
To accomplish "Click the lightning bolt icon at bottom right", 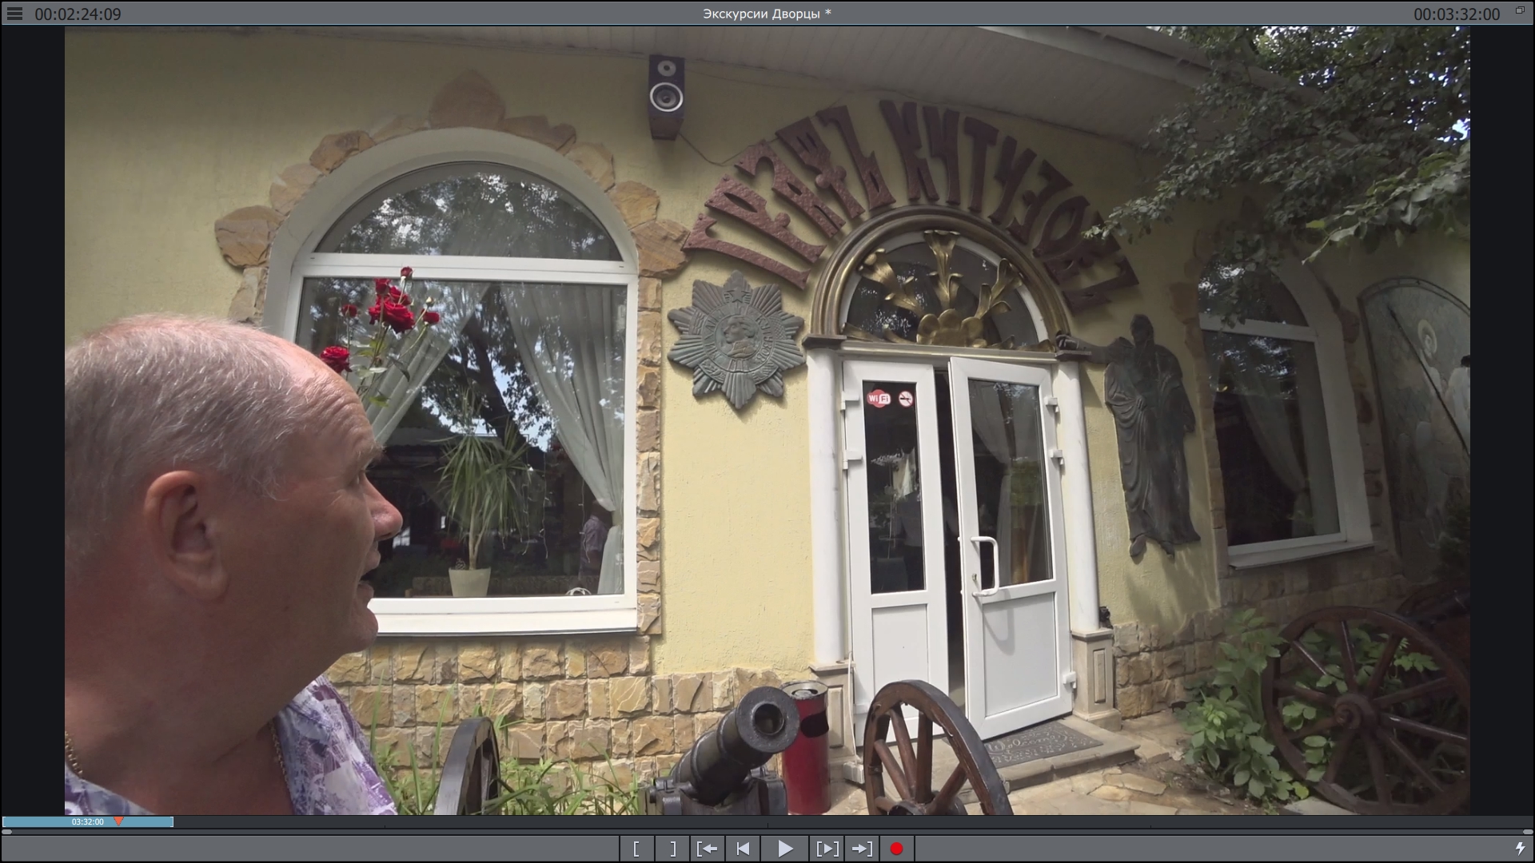I will pos(1520,848).
